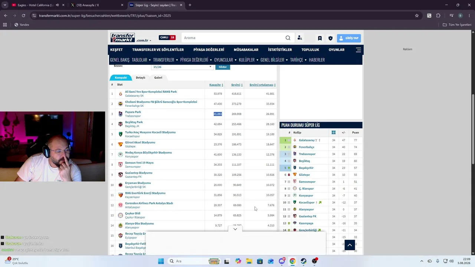Open File Explorer from the taskbar
The image size is (475, 267).
[x=249, y=261]
